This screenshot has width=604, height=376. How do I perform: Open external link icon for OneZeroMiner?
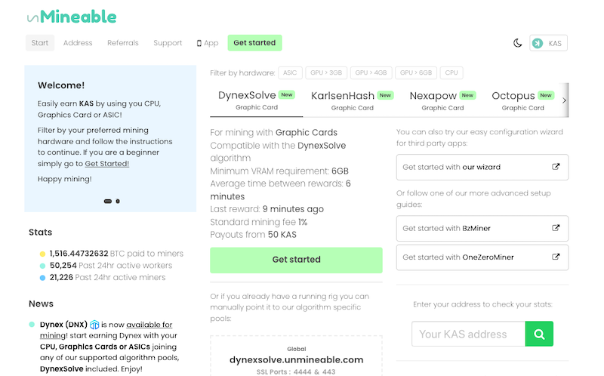(556, 257)
